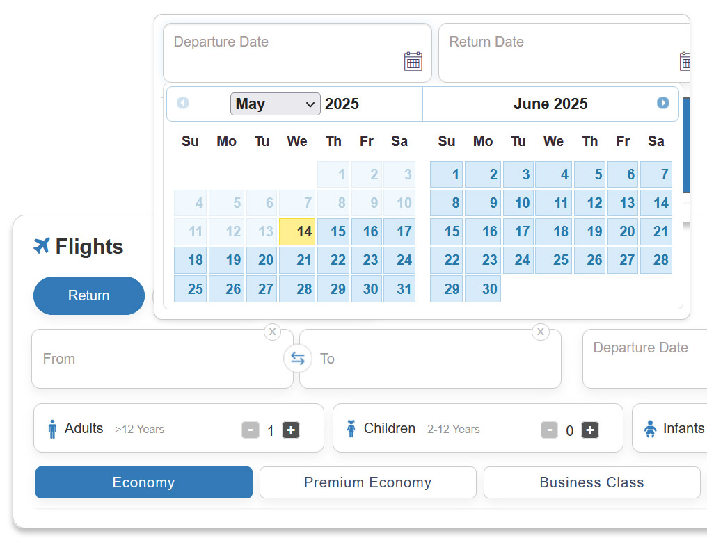The width and height of the screenshot is (707, 545).
Task: Clear the From field with X
Action: point(272,332)
